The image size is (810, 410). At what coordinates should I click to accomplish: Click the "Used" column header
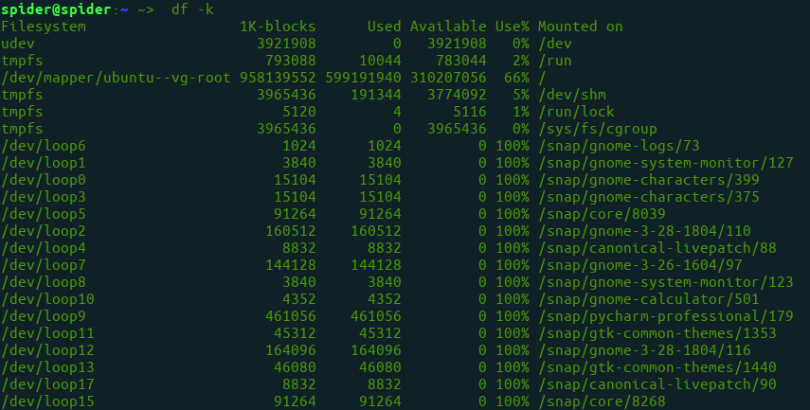point(384,27)
